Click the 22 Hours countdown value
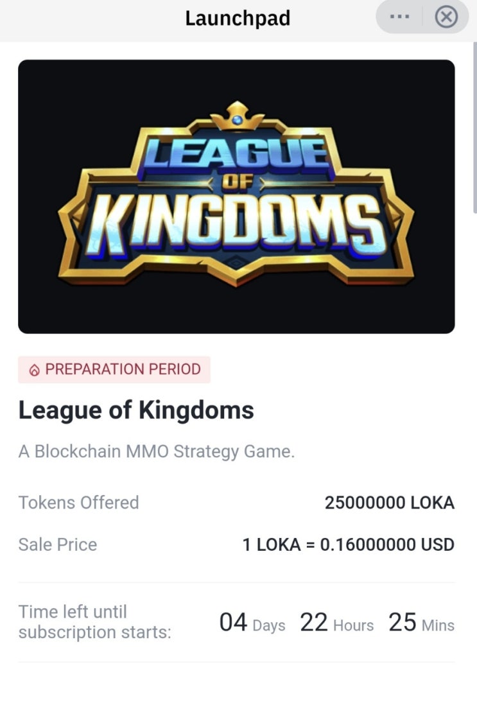Screen dimensions: 477x705 [x=337, y=623]
